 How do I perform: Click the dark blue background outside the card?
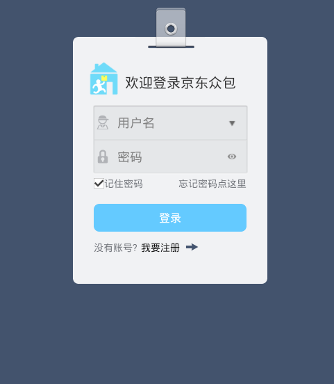click(x=167, y=333)
